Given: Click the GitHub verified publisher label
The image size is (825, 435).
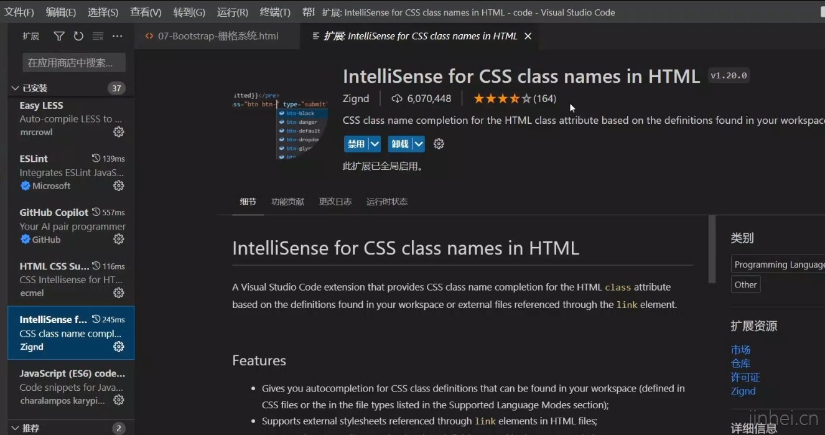Looking at the screenshot, I should tap(40, 239).
